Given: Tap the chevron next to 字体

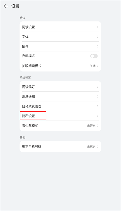Looking at the screenshot, I should 98,37.
